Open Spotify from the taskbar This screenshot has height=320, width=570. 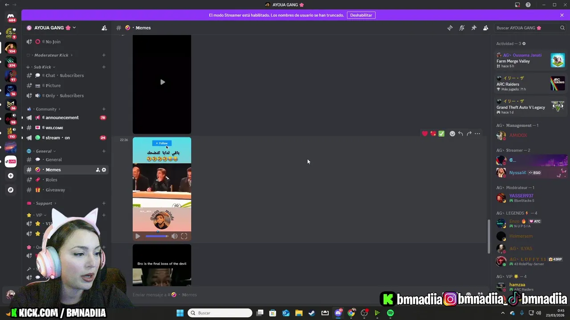(391, 313)
